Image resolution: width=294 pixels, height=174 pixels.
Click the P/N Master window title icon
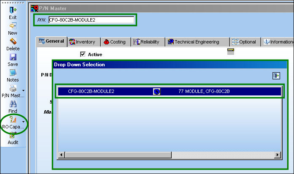(35, 8)
